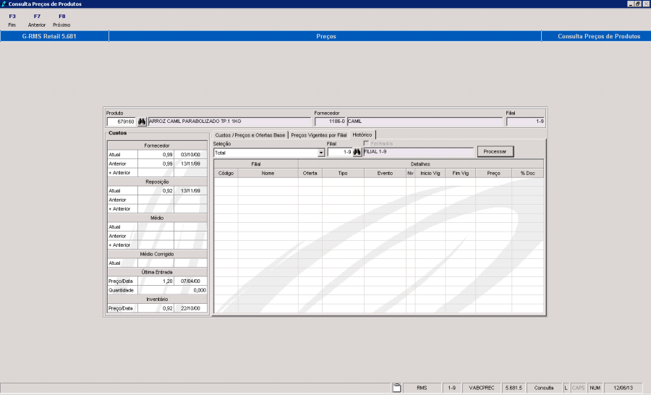The image size is (651, 395).
Task: Click the top Filial field 1-9
Action: click(525, 122)
